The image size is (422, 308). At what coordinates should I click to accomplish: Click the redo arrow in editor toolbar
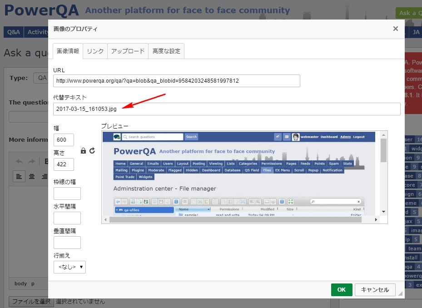(31, 161)
